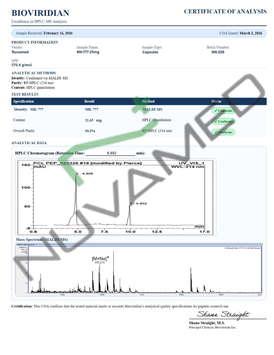Click the 4.808 peak label in the chromatogram
The image size is (274, 355).
(x=84, y=174)
